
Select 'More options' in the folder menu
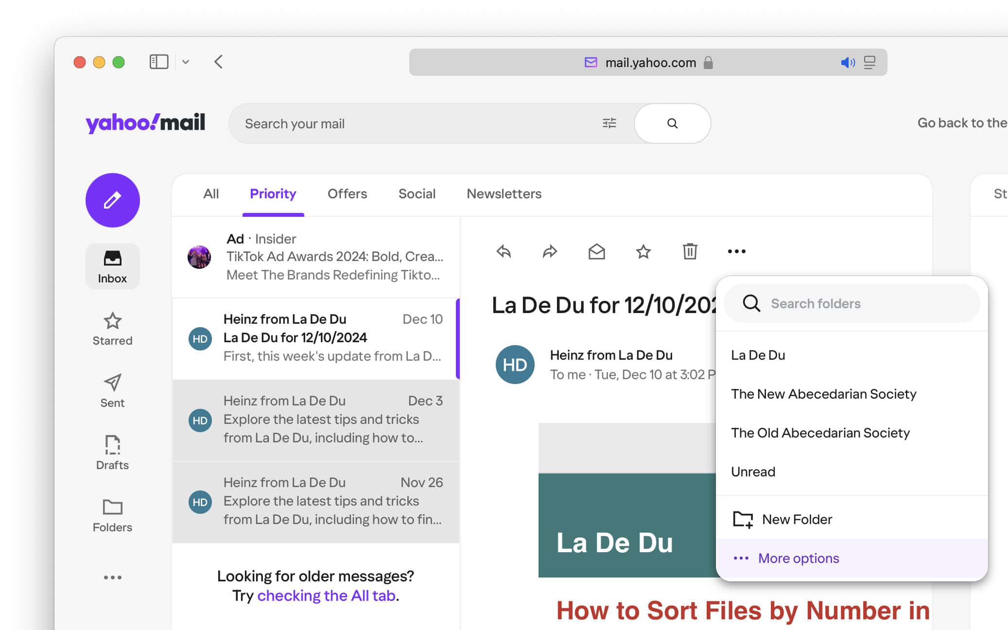coord(798,558)
